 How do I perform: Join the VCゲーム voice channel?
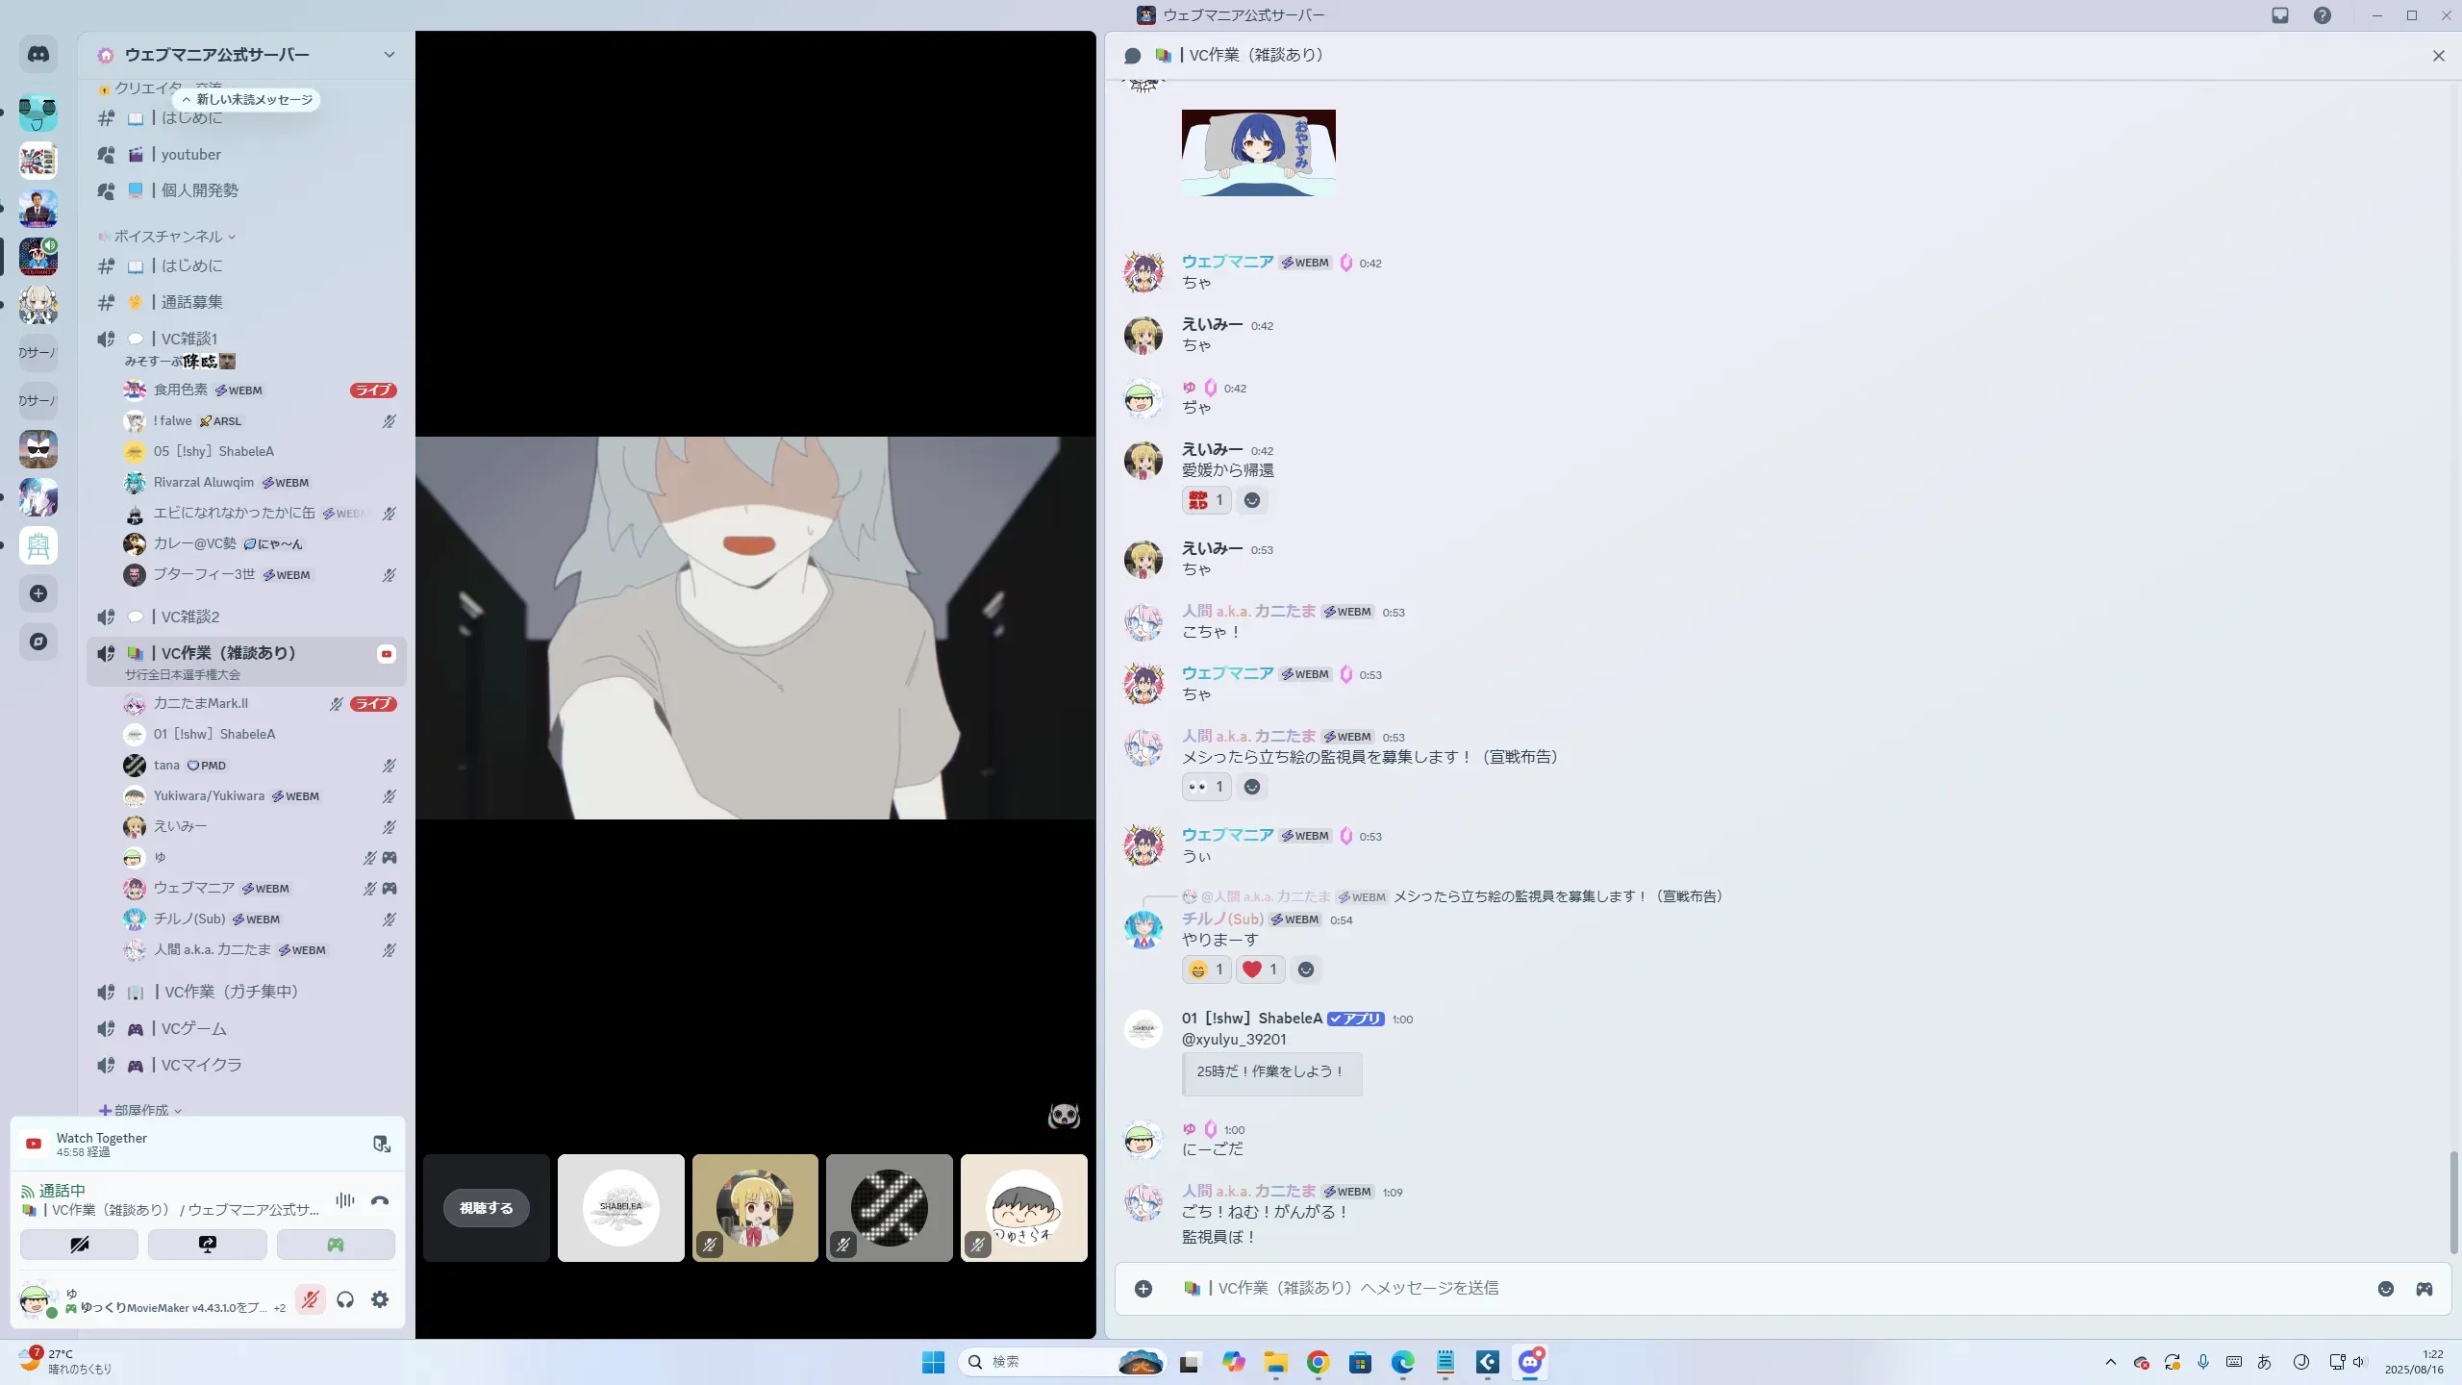click(193, 1029)
